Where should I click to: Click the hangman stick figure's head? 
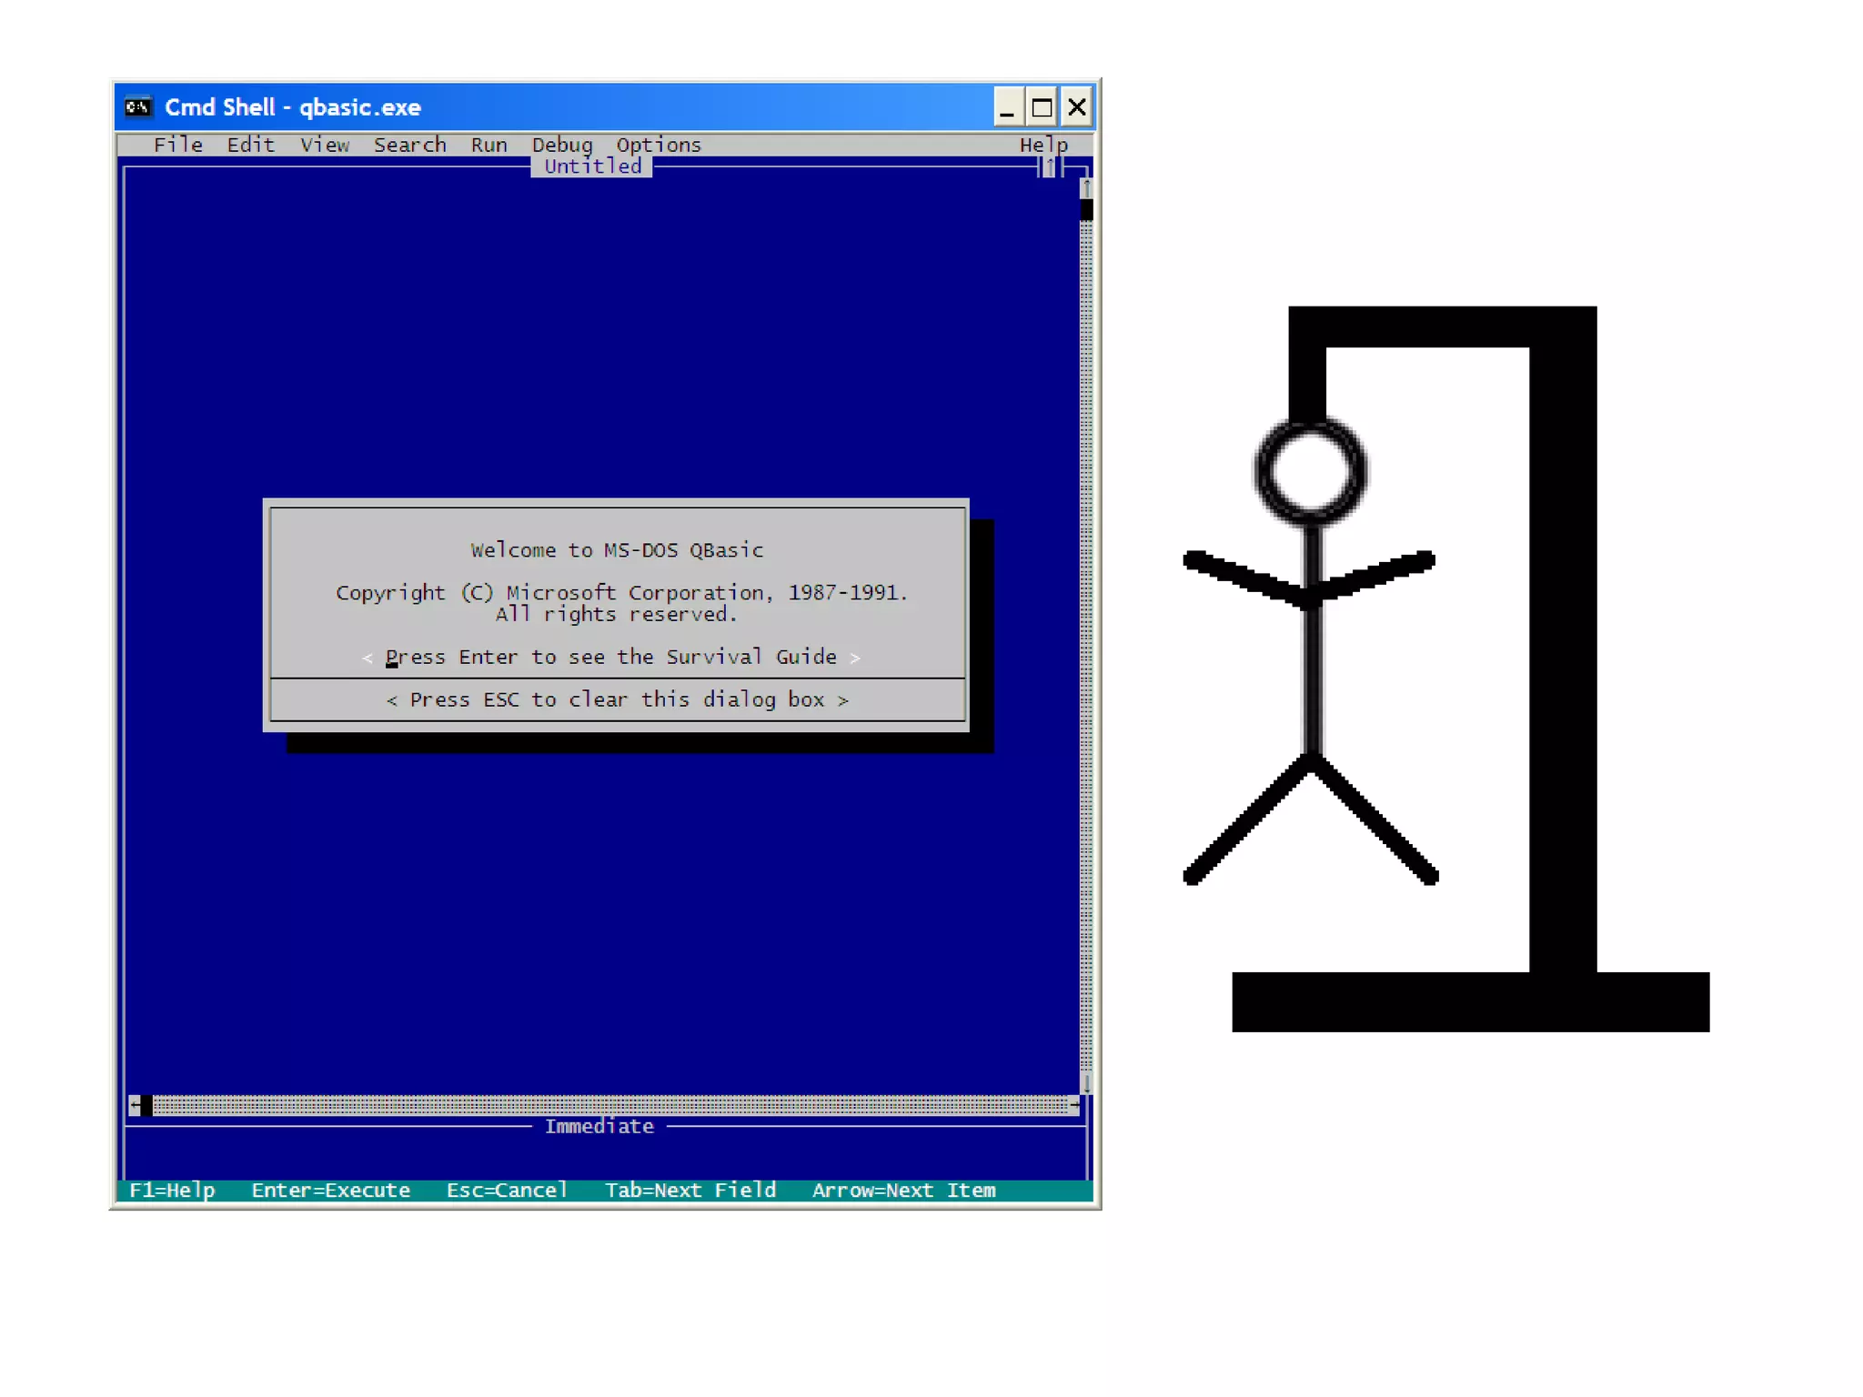point(1310,471)
